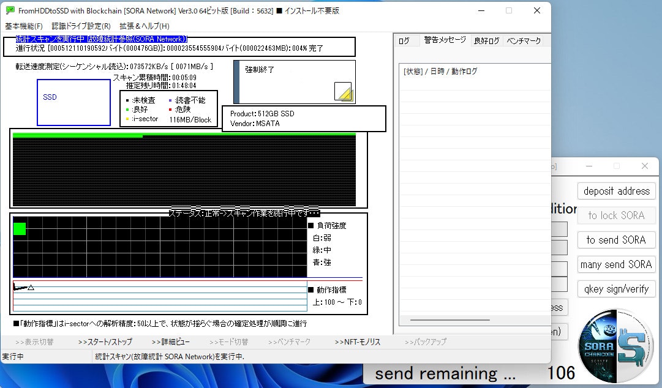The image size is (662, 388).
Task: Click the Product: 512GB SSD text
Action: point(262,113)
